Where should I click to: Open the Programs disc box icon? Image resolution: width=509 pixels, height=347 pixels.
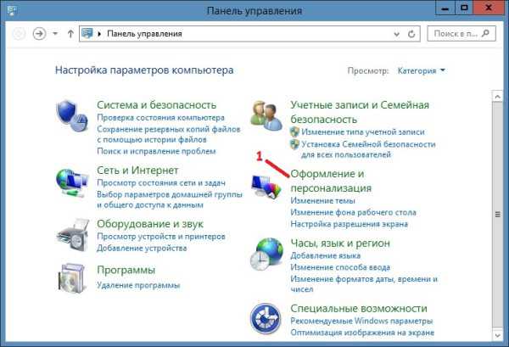click(72, 278)
